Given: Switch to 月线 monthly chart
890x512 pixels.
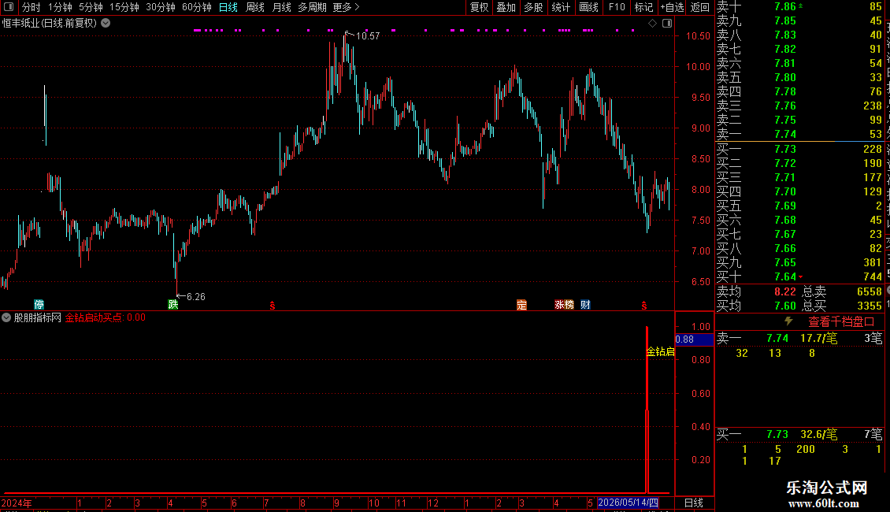Looking at the screenshot, I should (x=281, y=7).
